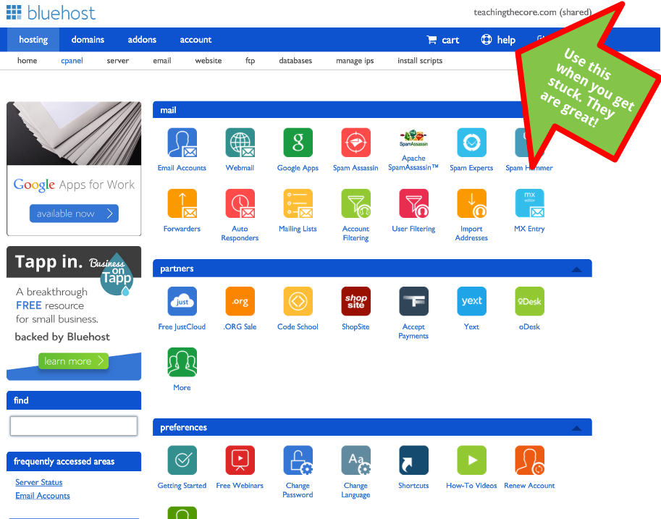Open the email submenu item
661x519 pixels.
tap(162, 61)
